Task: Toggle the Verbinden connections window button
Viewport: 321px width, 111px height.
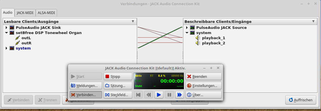Action: (86, 95)
